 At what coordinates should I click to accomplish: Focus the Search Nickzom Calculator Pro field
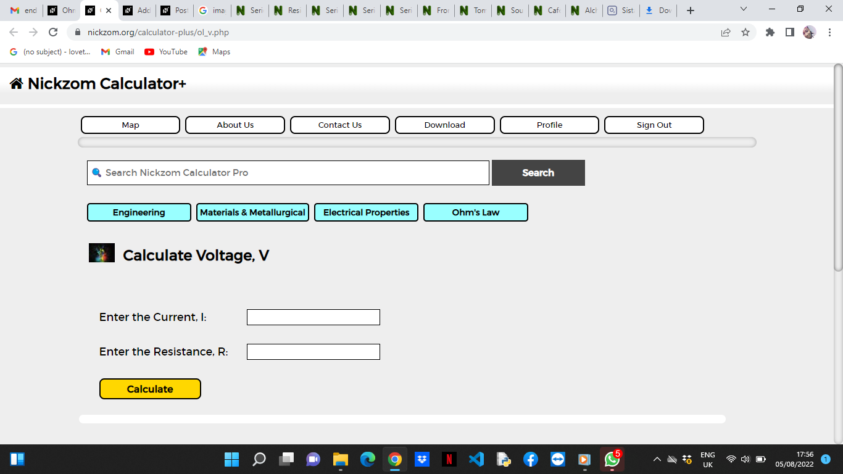pos(288,173)
